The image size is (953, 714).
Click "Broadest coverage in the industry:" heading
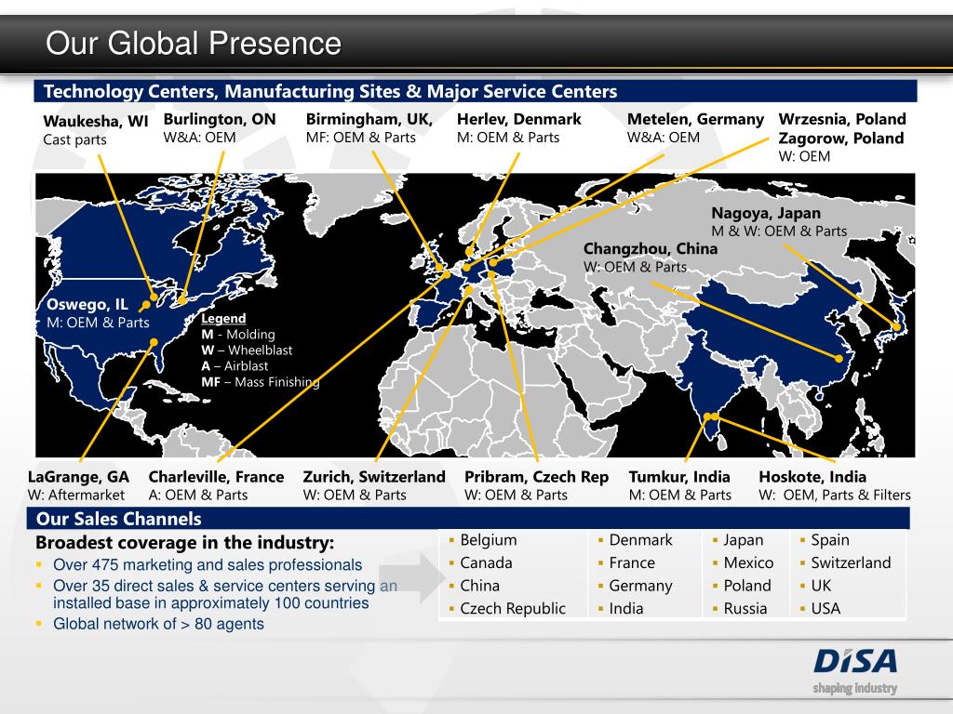[185, 542]
